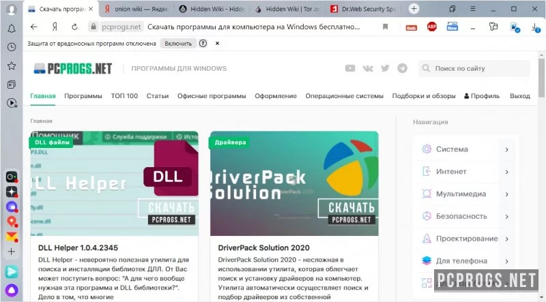Open Yandex Mail envelope icon

point(12,237)
